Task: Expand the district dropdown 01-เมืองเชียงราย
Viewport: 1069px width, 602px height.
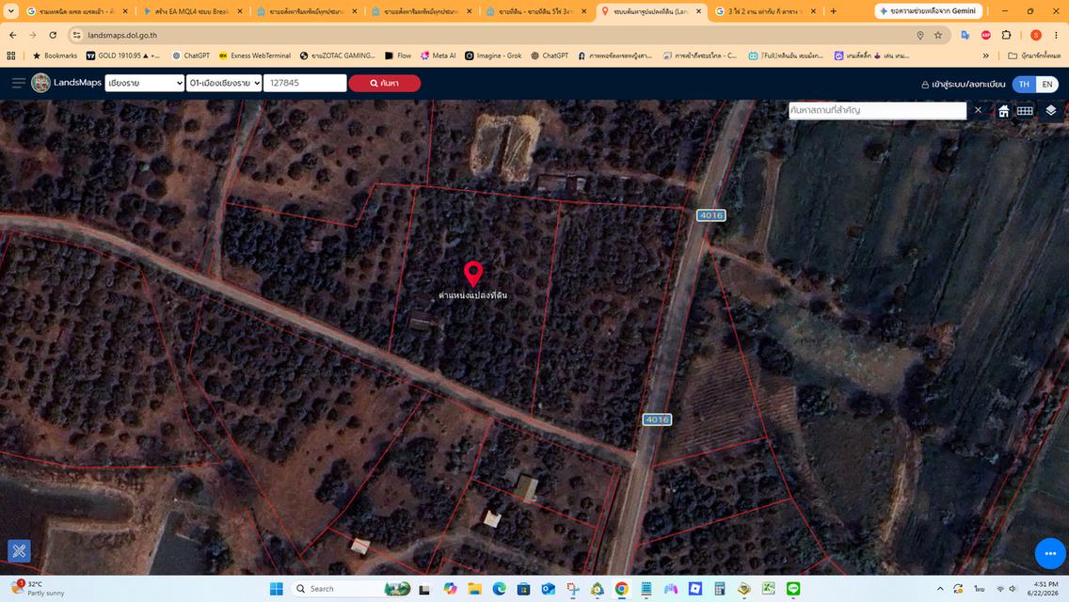Action: [224, 83]
